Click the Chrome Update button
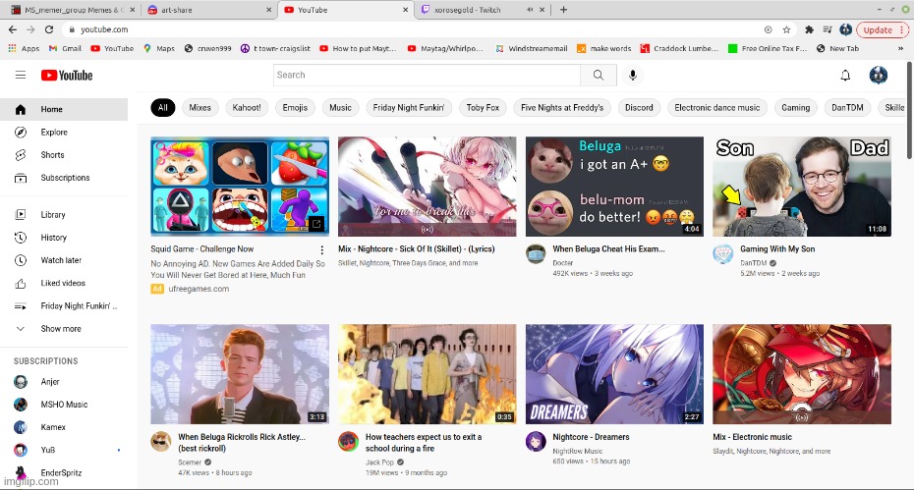The width and height of the screenshot is (914, 490). 883,29
